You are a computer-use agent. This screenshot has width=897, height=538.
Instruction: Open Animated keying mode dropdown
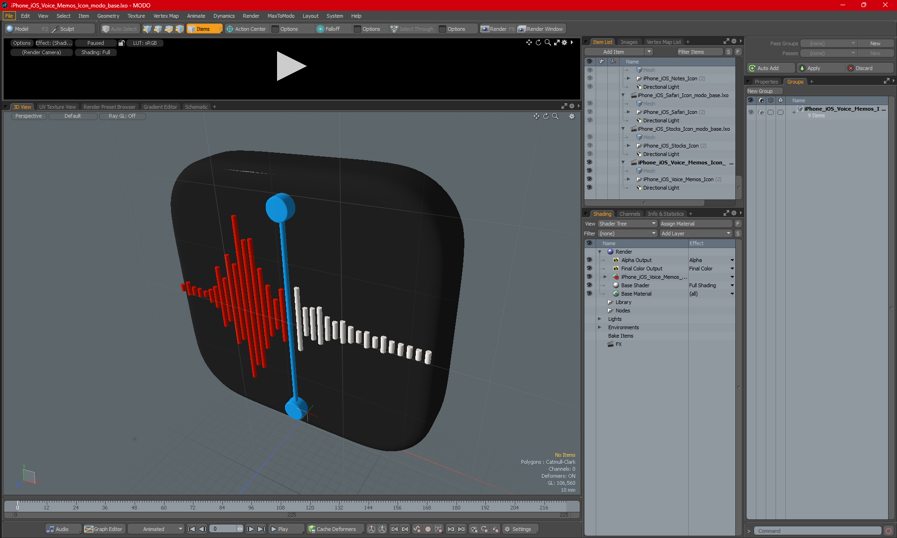coord(156,529)
